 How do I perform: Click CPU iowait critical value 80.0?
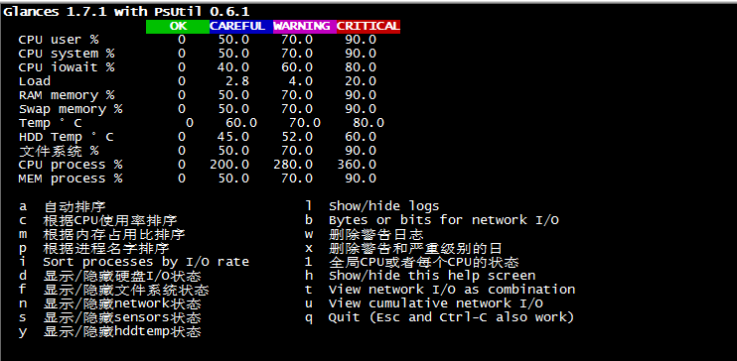(x=361, y=67)
